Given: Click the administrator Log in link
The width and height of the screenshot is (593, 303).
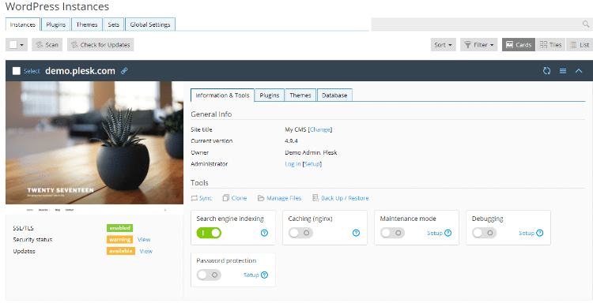Looking at the screenshot, I should point(293,164).
